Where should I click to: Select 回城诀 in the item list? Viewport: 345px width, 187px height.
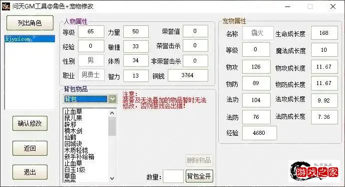(73, 144)
